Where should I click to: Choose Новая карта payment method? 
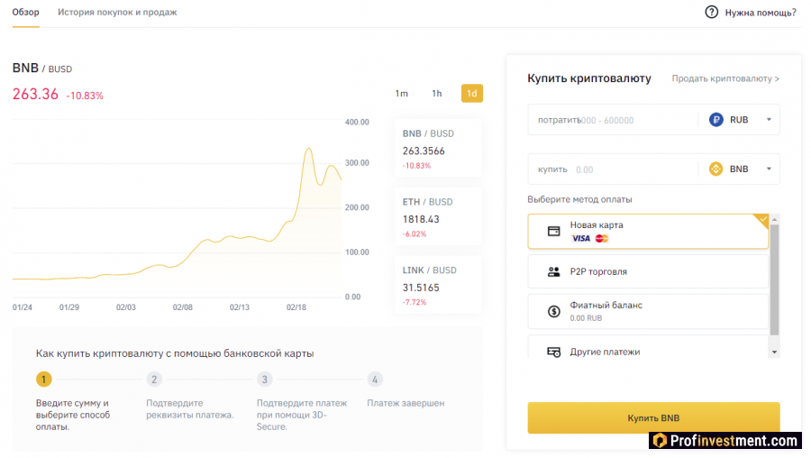tap(648, 232)
